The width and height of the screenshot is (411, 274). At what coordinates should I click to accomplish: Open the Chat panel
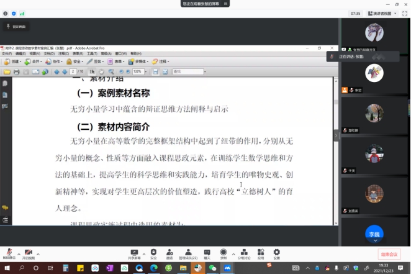click(207, 253)
